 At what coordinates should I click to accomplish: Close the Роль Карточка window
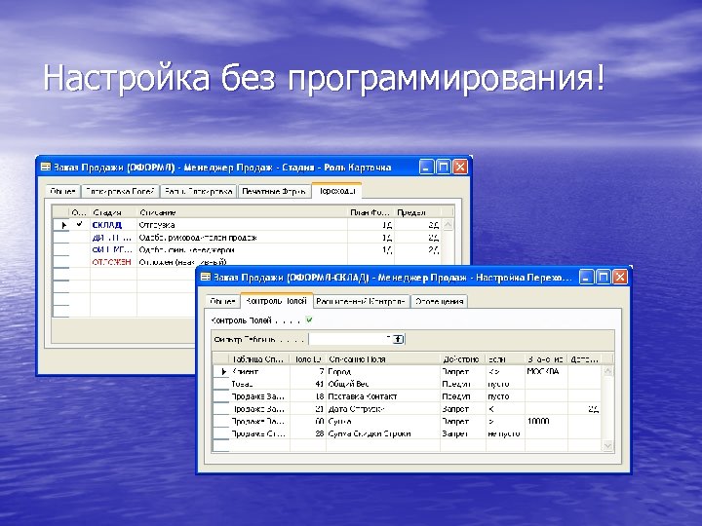point(460,167)
